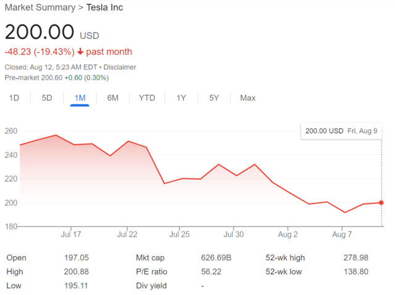Image resolution: width=395 pixels, height=295 pixels.
Task: Select the 1M range tab
Action: click(x=80, y=98)
